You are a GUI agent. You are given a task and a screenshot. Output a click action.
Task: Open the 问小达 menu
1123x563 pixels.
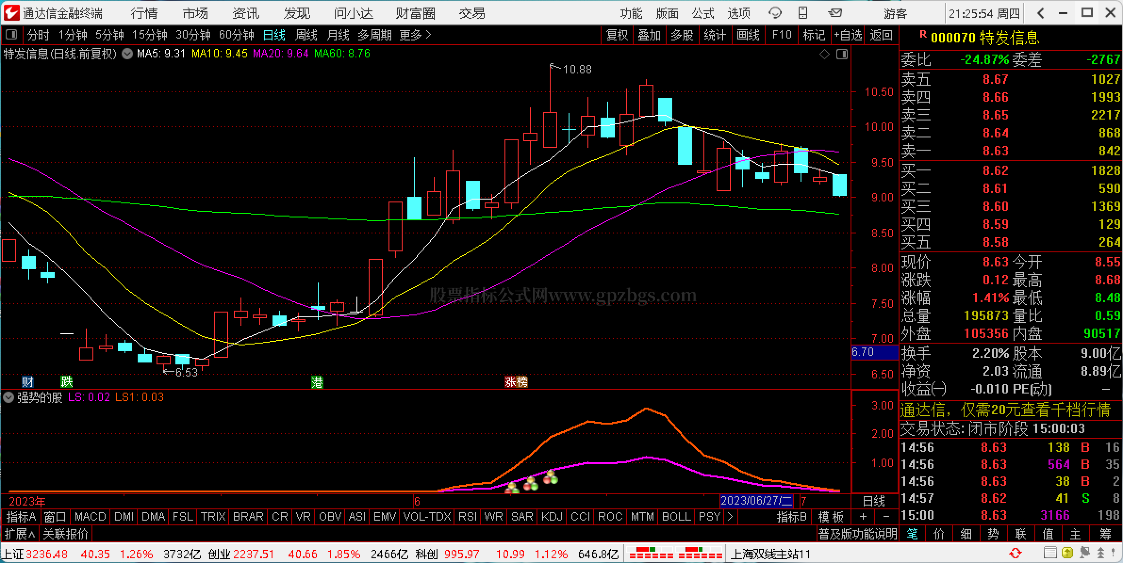(x=354, y=13)
